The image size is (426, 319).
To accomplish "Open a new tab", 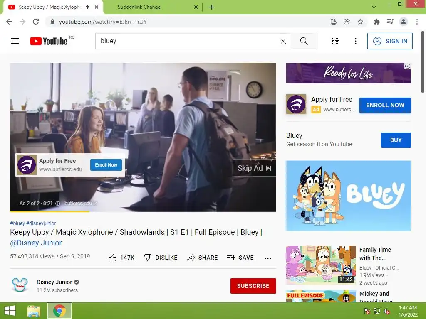I will point(212,7).
